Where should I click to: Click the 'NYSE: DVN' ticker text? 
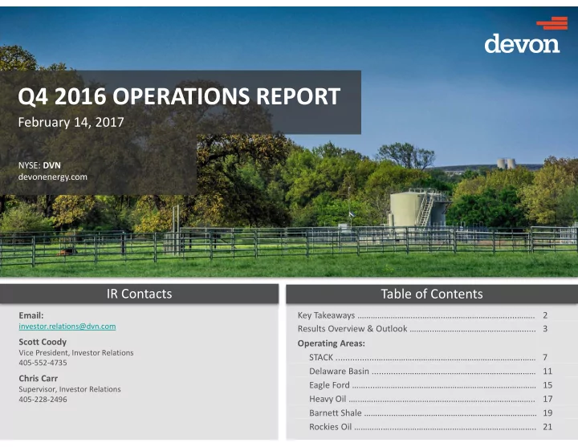tap(39, 165)
